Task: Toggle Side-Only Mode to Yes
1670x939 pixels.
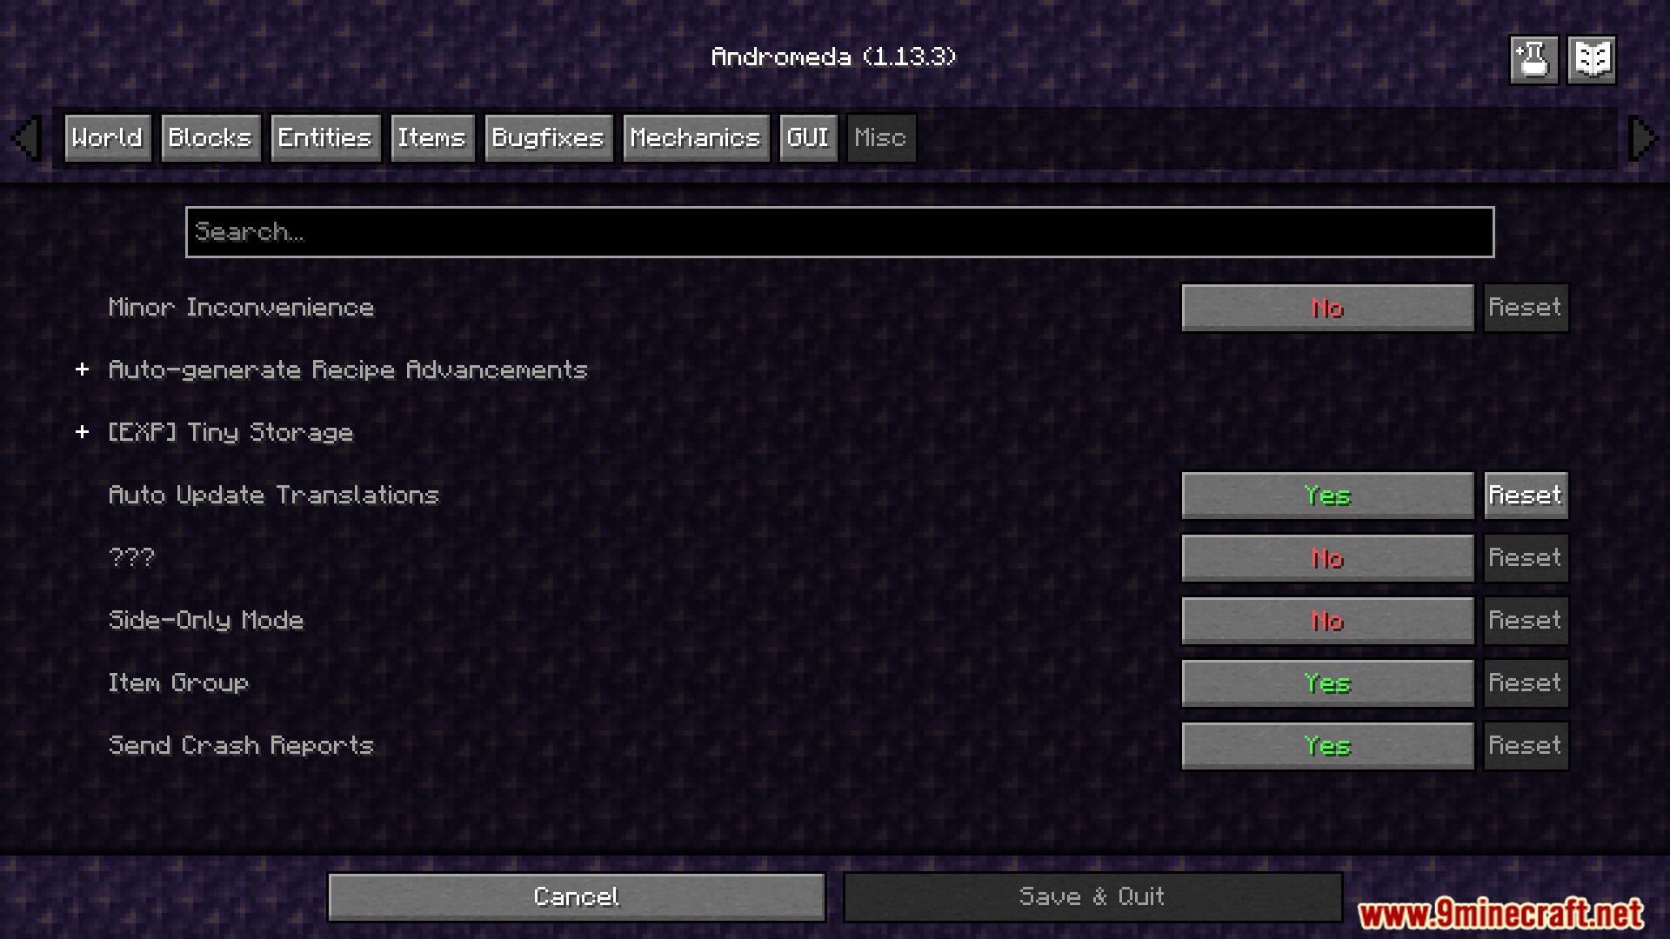Action: [1328, 620]
